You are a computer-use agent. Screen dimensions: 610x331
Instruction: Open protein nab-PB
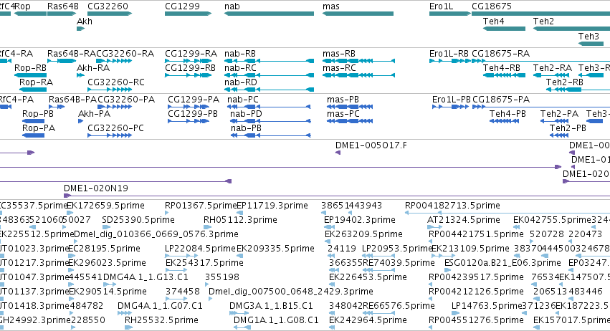pos(271,135)
